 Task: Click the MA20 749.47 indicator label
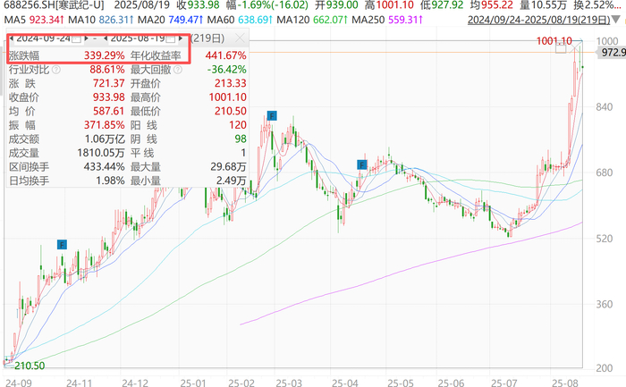(x=170, y=20)
